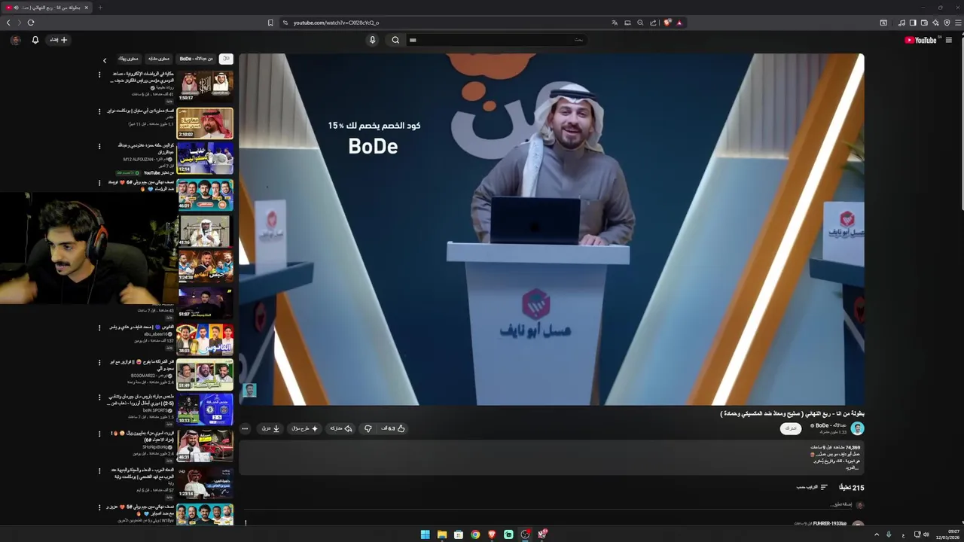This screenshot has width=964, height=542.
Task: Click the Subscribe button beside BoDe
Action: click(790, 428)
